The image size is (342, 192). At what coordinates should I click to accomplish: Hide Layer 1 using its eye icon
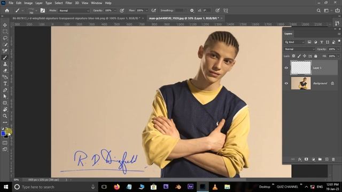[x=286, y=68]
